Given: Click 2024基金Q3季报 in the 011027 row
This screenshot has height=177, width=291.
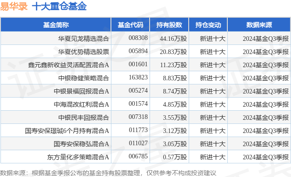Looking at the screenshot, I should tap(266, 144).
